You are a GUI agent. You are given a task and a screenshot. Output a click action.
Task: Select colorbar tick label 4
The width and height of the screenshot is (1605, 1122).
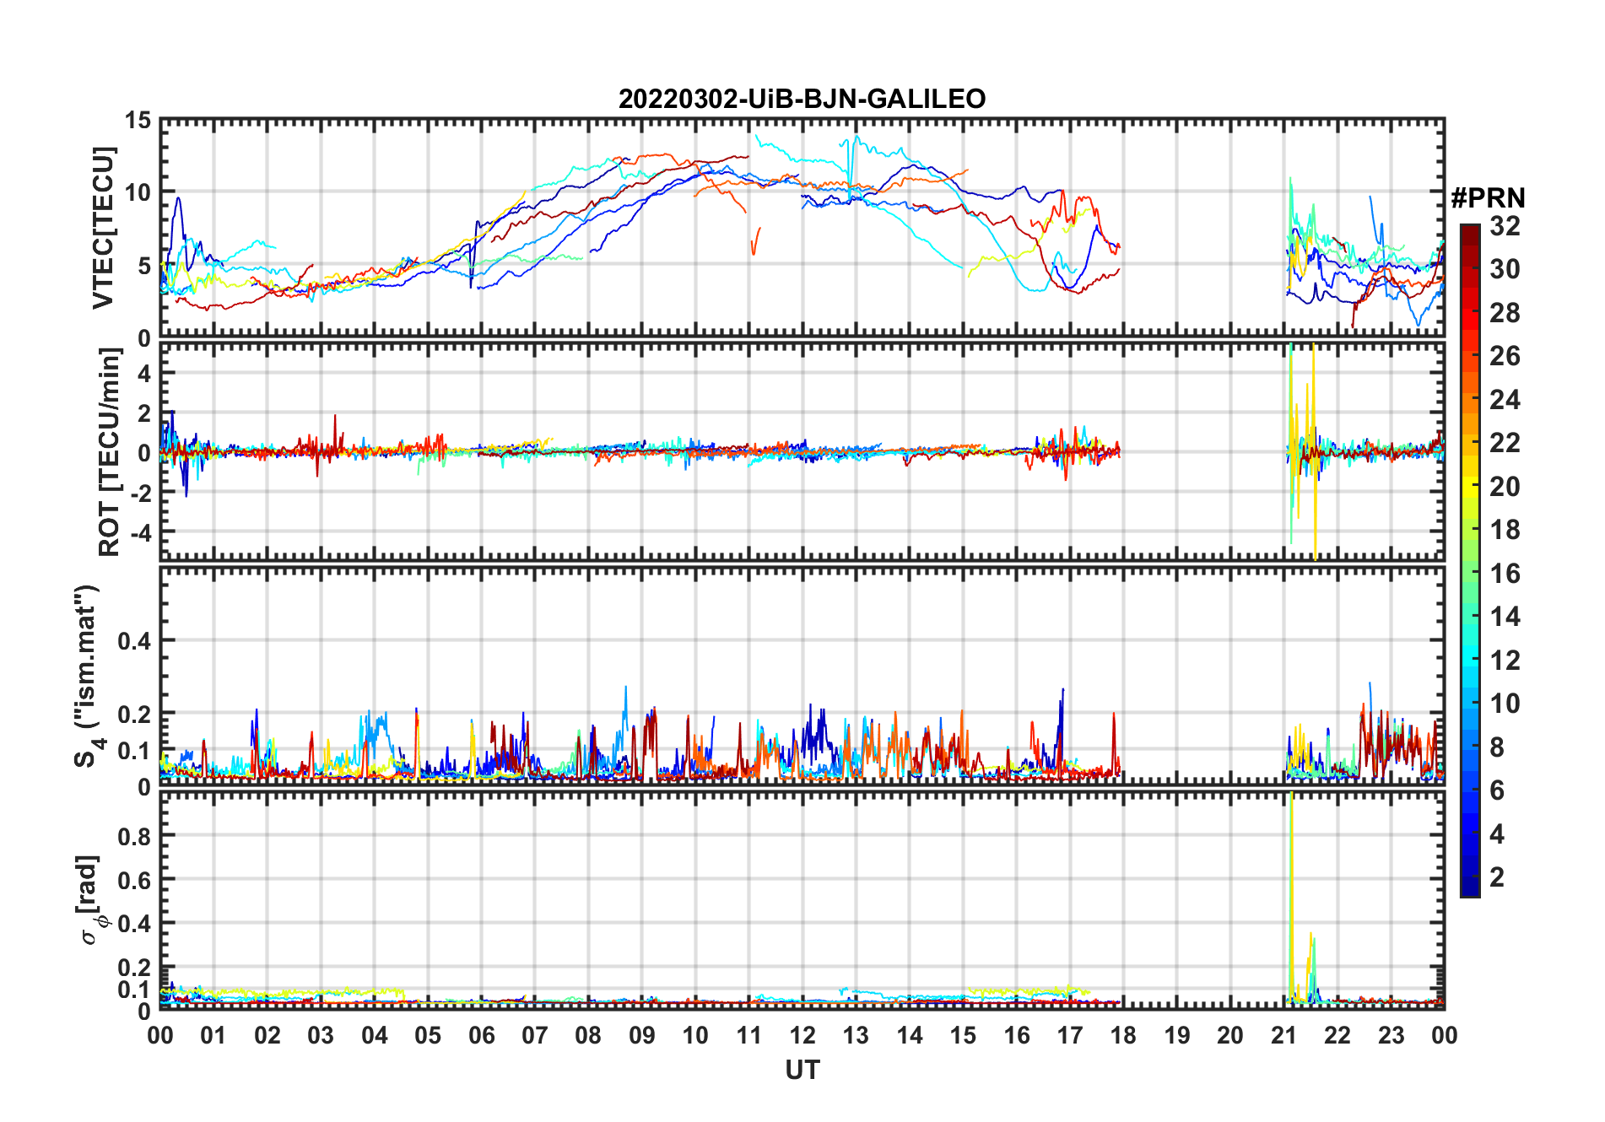point(1497,833)
